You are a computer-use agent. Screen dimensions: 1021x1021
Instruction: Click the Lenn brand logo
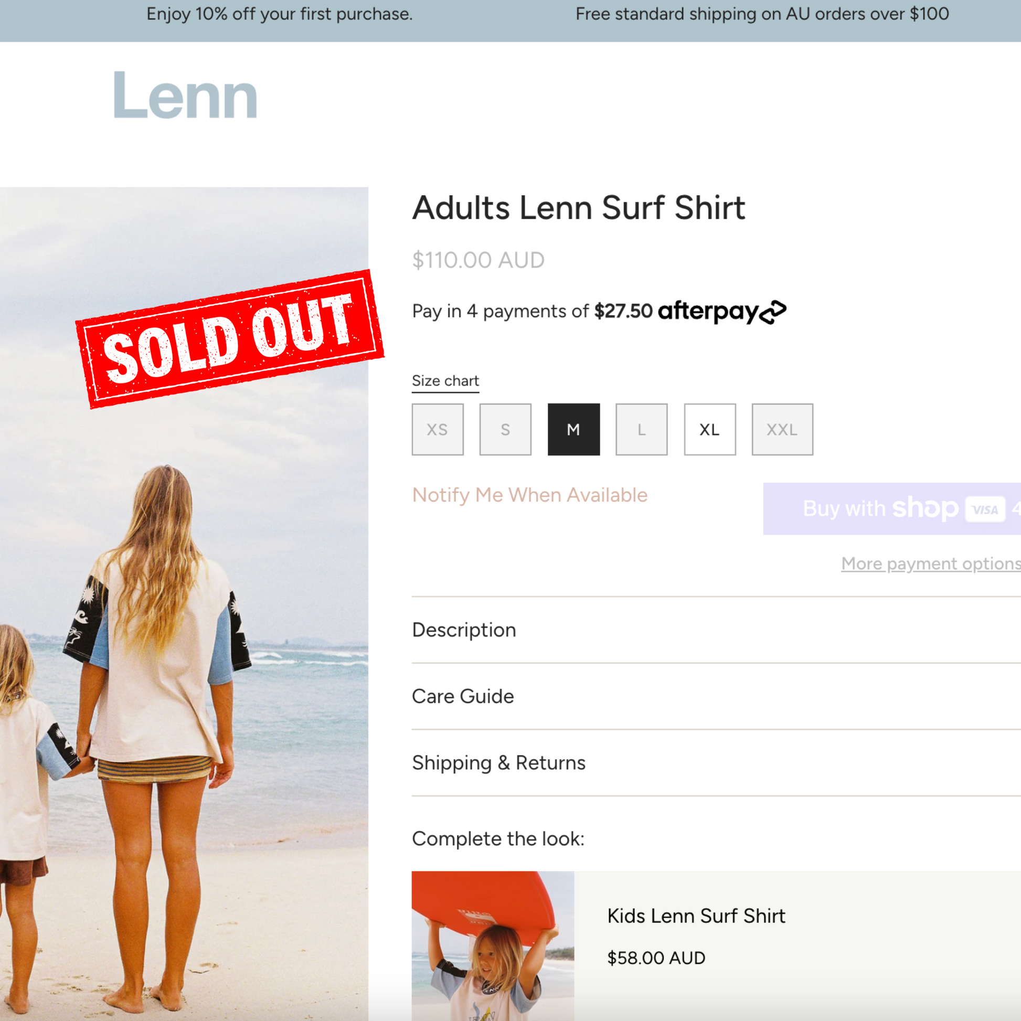point(185,95)
